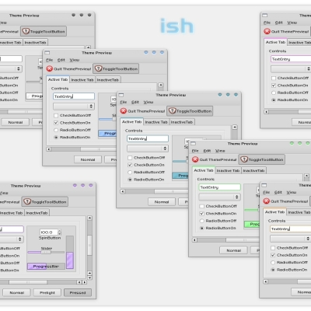Open combo box in green-accent window
The width and height of the screenshot is (311, 311).
click(x=220, y=197)
